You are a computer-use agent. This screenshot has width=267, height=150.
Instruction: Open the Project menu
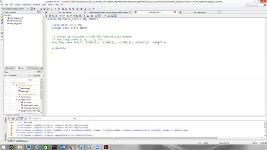click(x=18, y=5)
